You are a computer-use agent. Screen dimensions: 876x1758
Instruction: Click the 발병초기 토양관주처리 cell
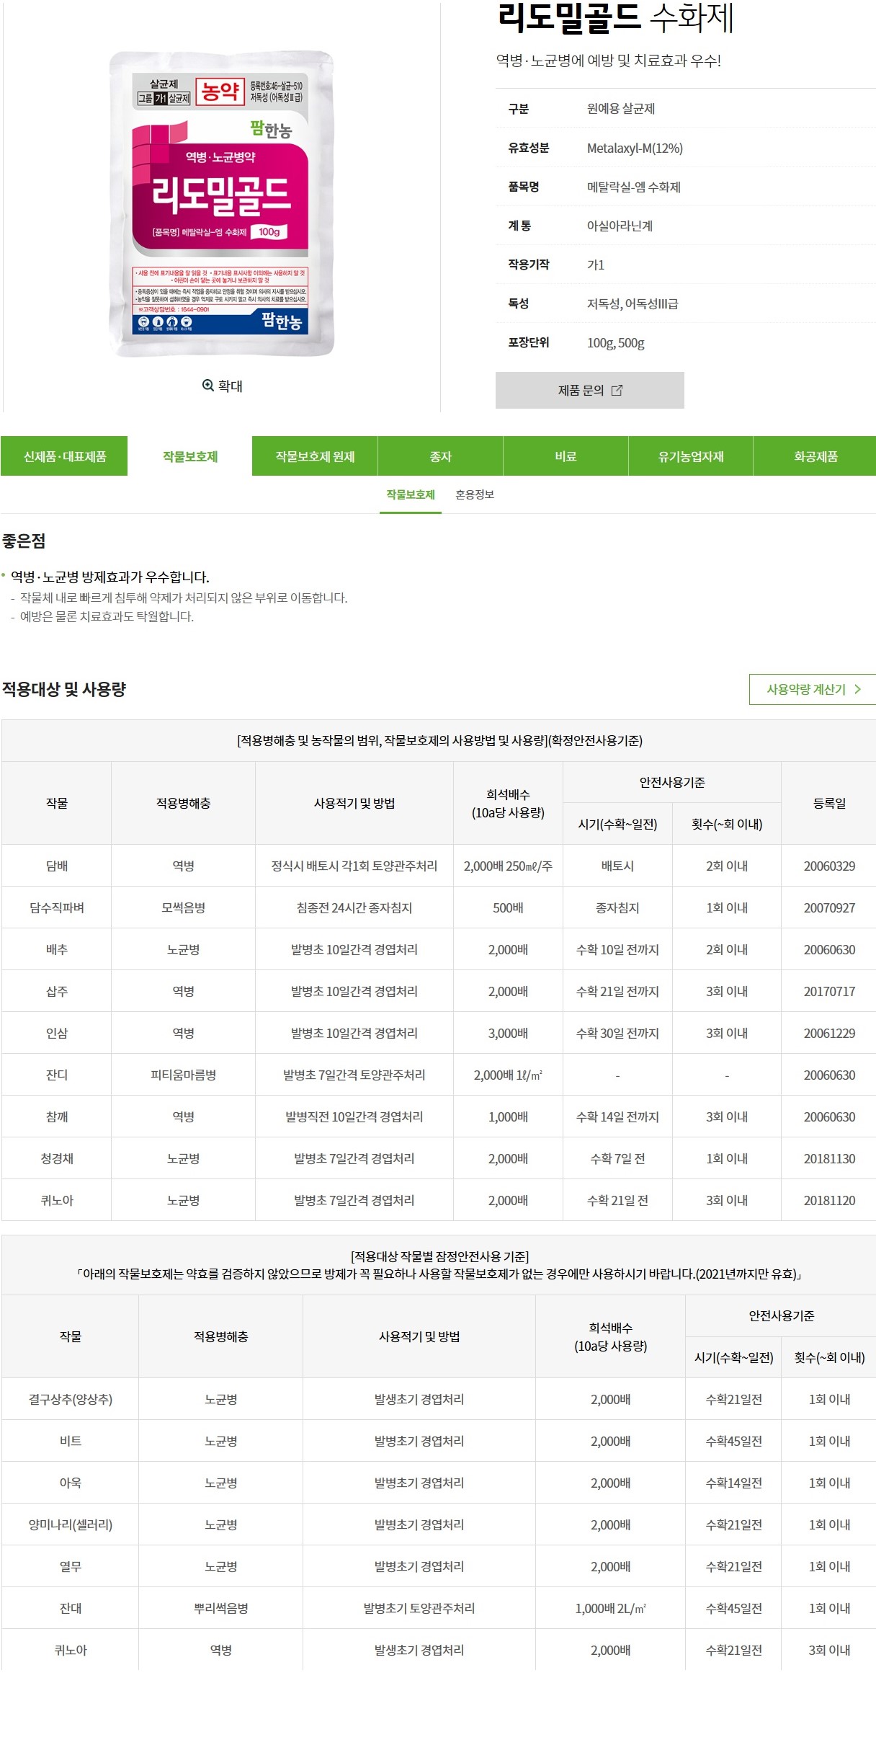coord(419,1608)
